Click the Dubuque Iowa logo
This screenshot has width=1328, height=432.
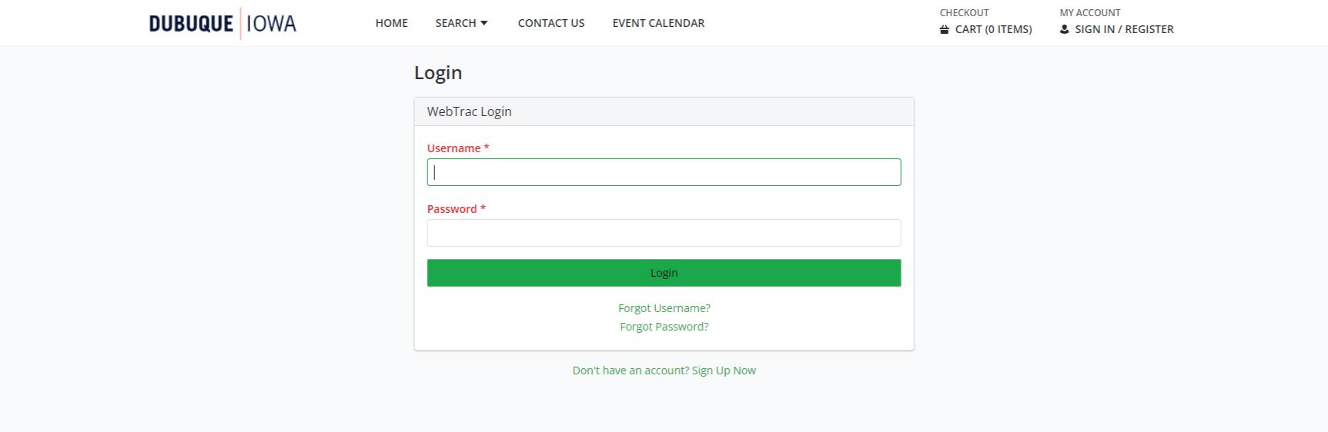pos(222,23)
